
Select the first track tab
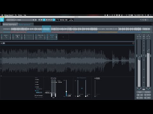click(x=10, y=24)
